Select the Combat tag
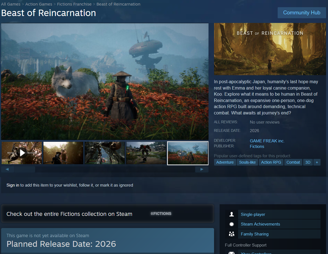Screen dimensions: 328x254 tap(293, 162)
